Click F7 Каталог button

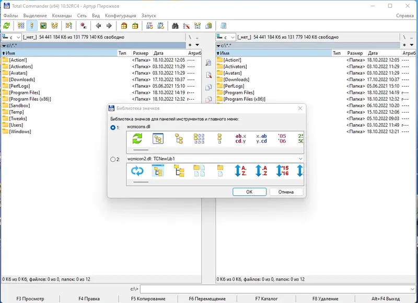click(x=266, y=299)
